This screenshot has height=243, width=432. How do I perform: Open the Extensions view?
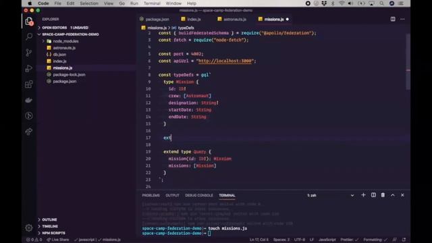(x=29, y=84)
